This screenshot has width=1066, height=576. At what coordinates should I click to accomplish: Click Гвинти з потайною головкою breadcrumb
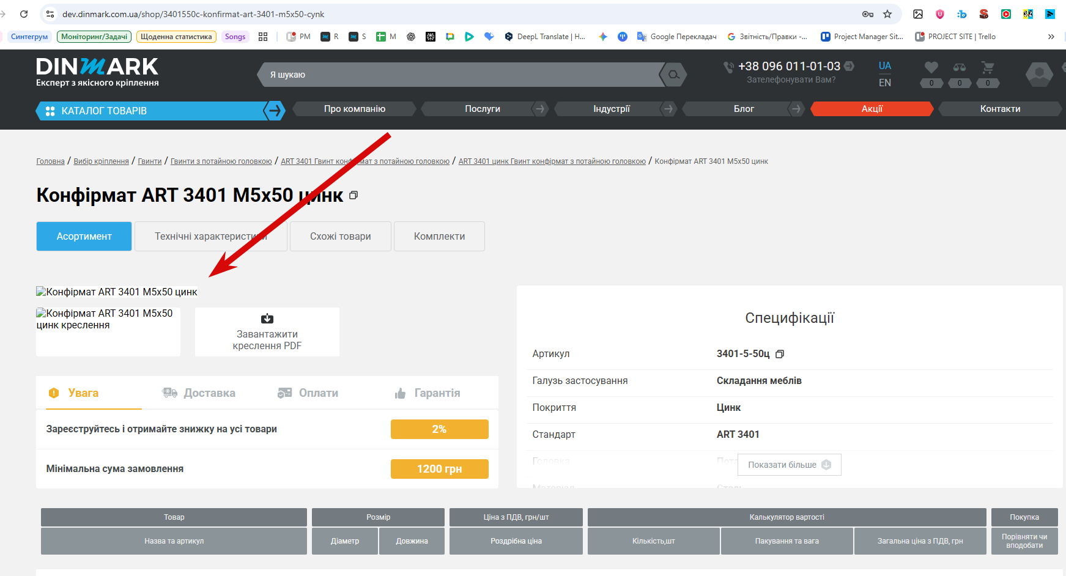[221, 161]
